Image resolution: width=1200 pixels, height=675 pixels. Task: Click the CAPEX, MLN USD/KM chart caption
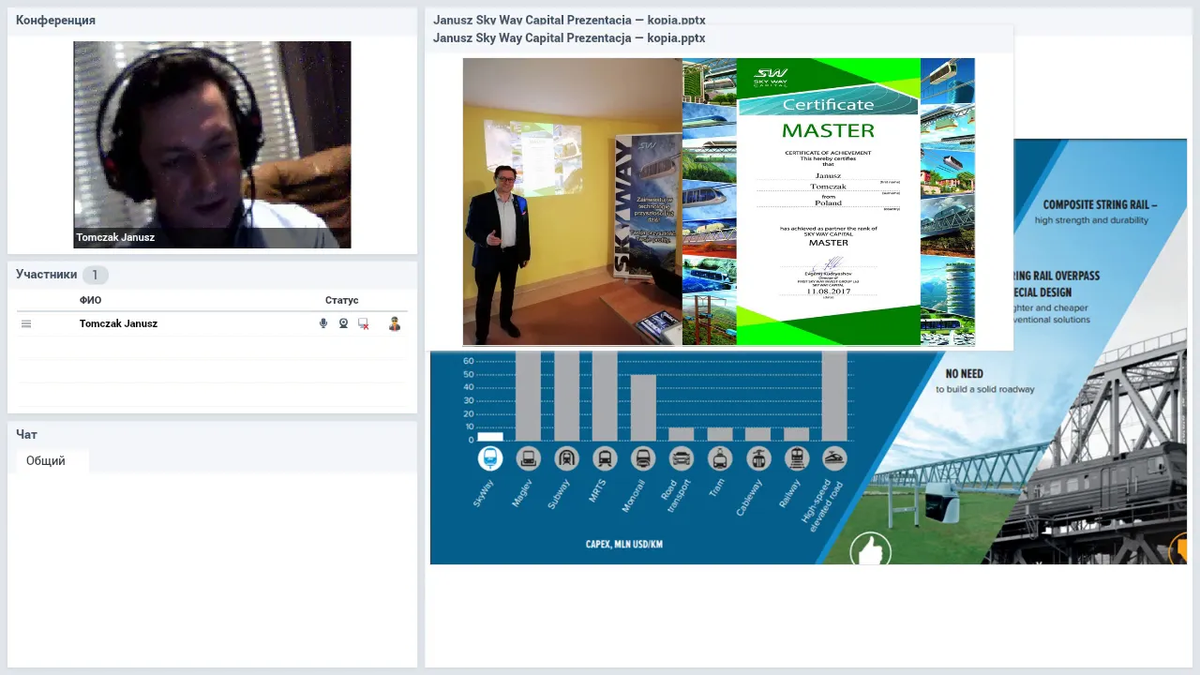click(624, 544)
